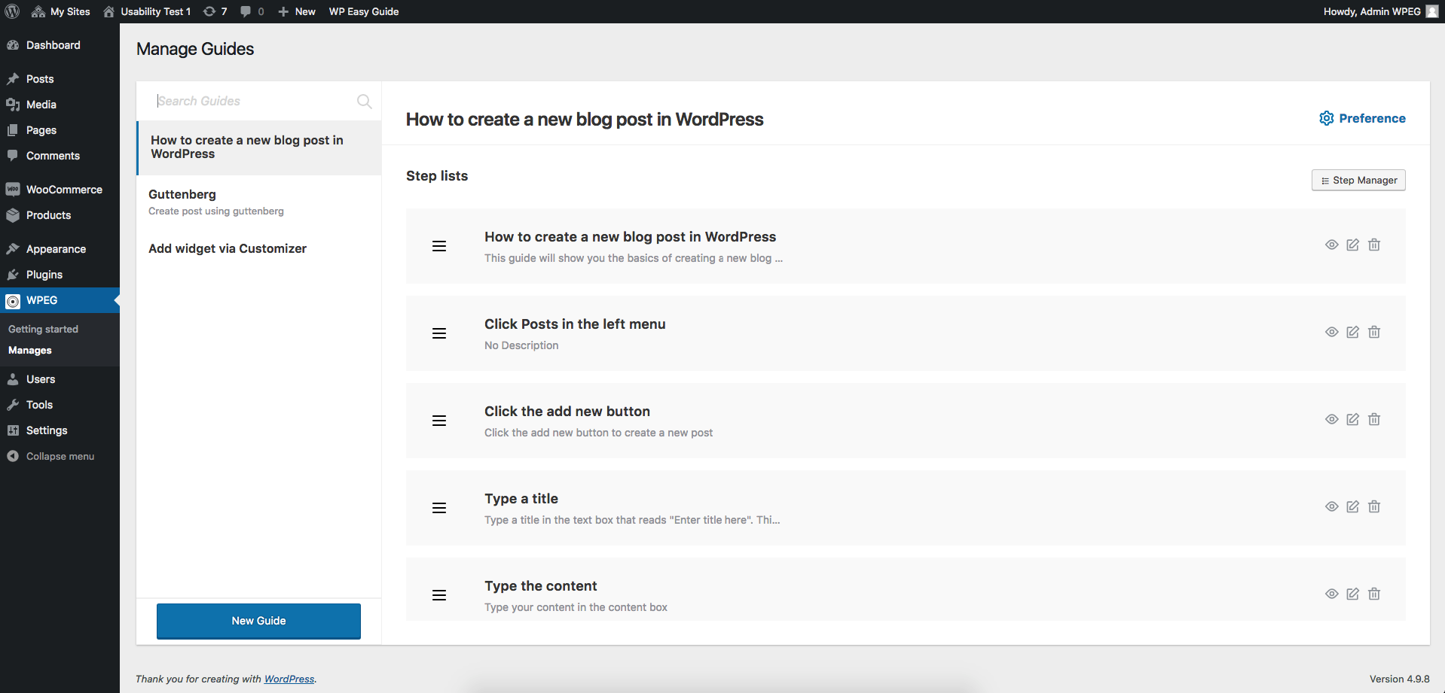Image resolution: width=1445 pixels, height=693 pixels.
Task: Open the New content menu
Action: [x=297, y=11]
